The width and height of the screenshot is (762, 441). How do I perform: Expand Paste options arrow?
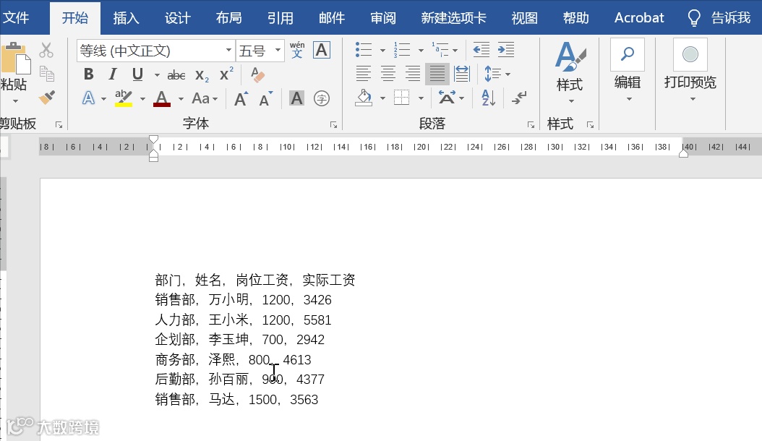click(x=15, y=101)
